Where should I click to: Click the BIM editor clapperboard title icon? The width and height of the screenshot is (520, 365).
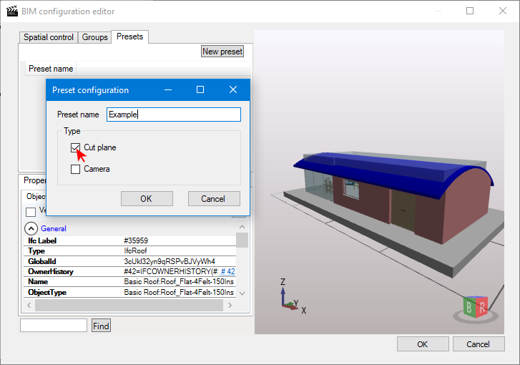tap(12, 11)
